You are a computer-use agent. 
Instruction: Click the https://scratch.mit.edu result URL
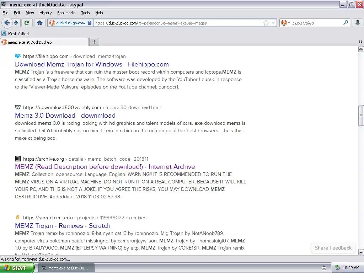pyautogui.click(x=48, y=218)
